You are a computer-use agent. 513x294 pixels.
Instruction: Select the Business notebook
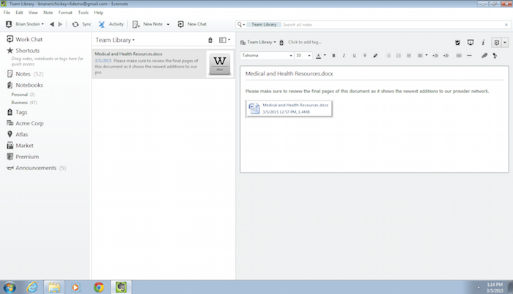(x=24, y=103)
